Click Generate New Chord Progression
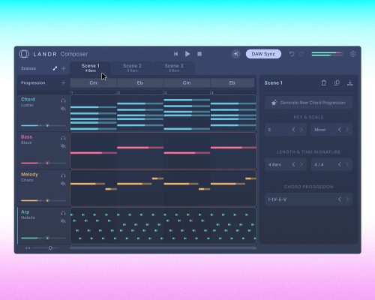Screen dimensions: 375x300 pyautogui.click(x=308, y=103)
